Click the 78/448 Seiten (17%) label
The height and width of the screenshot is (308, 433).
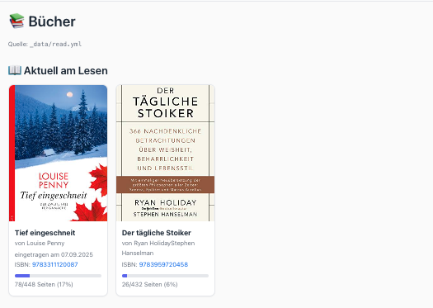pyautogui.click(x=44, y=284)
